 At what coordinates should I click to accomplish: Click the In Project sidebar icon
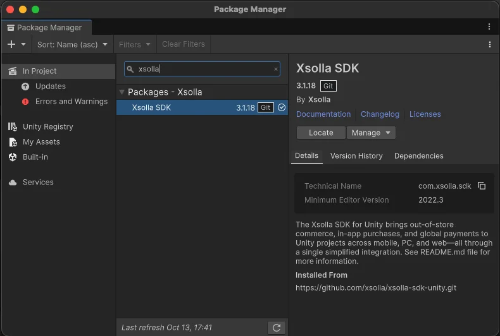(13, 71)
